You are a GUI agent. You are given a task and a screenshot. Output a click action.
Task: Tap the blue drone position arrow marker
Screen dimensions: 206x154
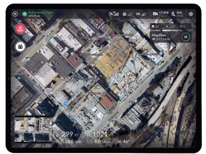coord(66,103)
